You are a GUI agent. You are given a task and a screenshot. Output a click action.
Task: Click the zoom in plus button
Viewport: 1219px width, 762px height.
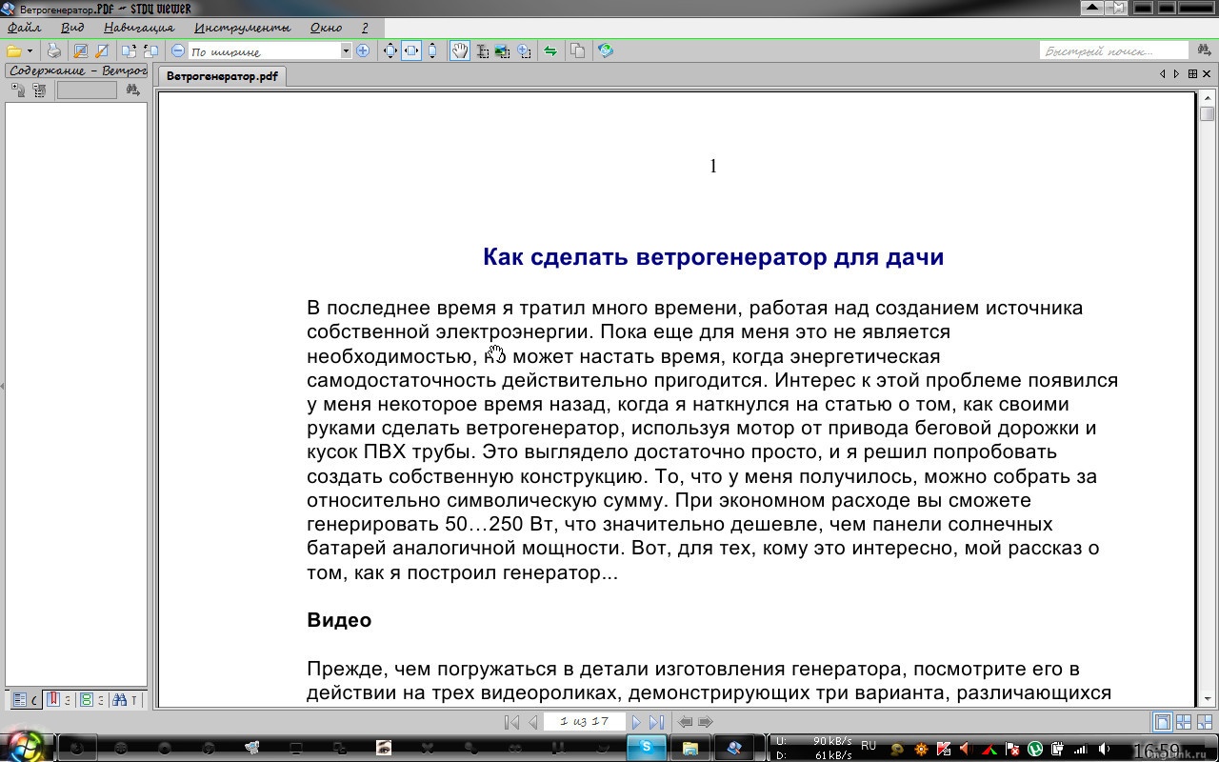(363, 51)
